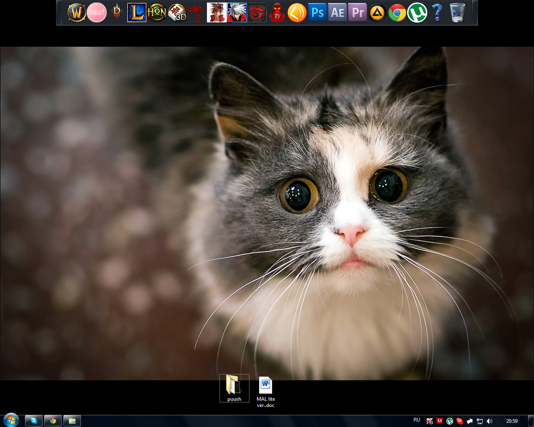Launch World of Warcraft from the dock
This screenshot has height=427, width=534.
(x=77, y=13)
